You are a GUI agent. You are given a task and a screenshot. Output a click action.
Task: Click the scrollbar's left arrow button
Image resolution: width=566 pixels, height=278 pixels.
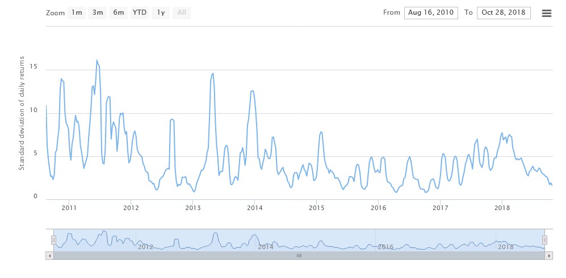coord(49,255)
